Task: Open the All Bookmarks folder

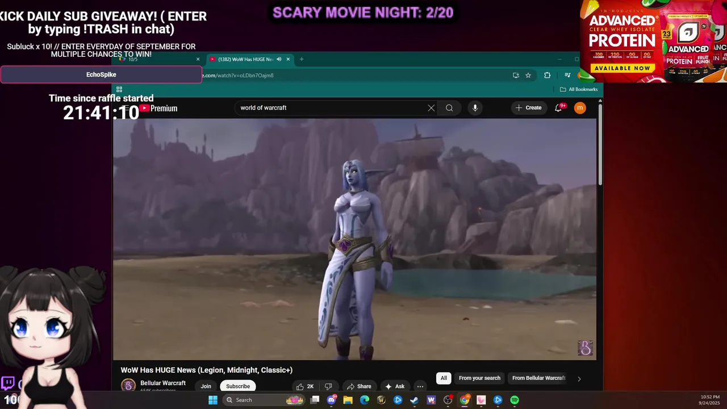Action: [x=579, y=89]
